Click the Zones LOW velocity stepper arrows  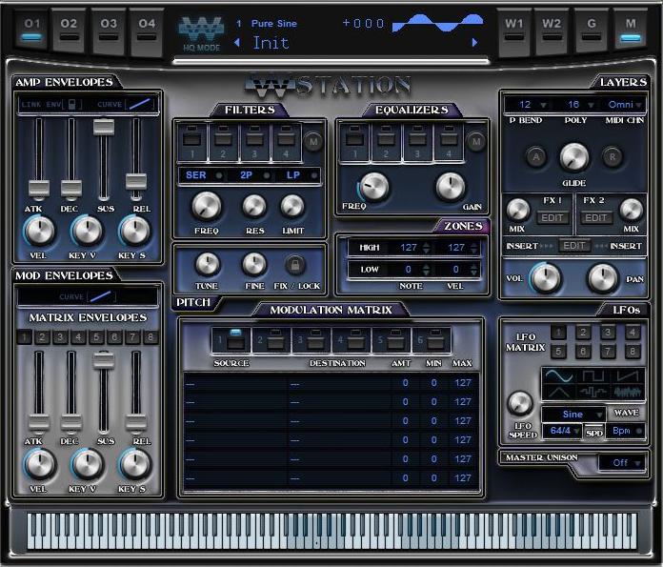tap(473, 269)
